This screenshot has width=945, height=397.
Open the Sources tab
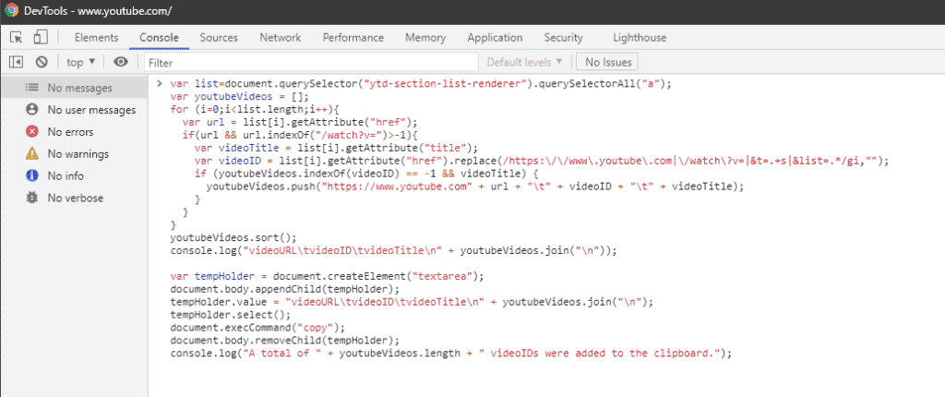click(x=219, y=38)
